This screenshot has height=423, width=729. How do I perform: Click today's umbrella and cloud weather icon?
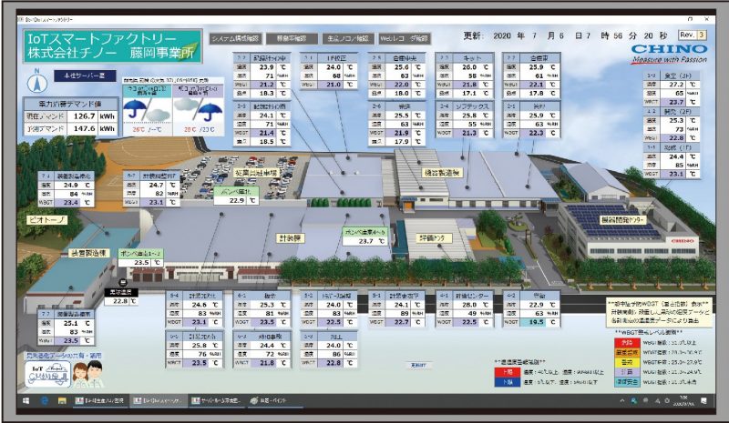pos(147,110)
